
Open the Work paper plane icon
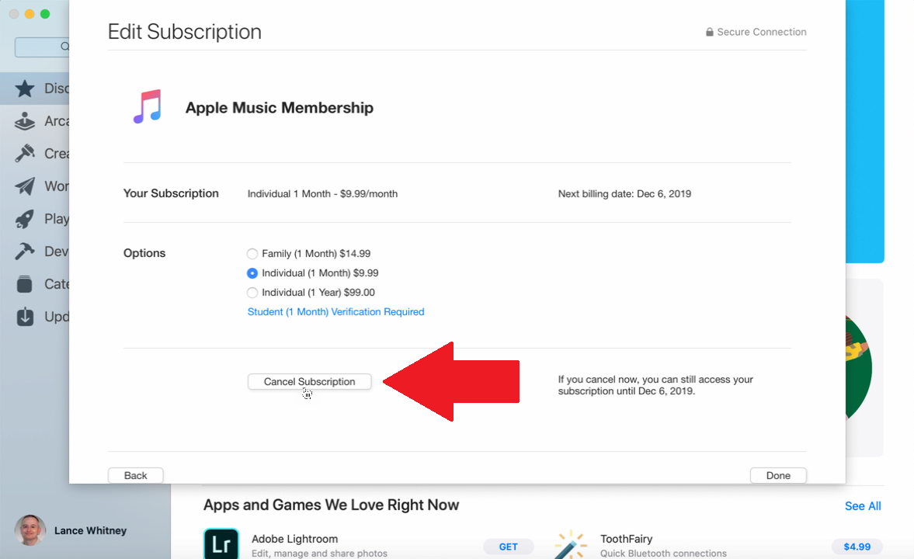(x=25, y=186)
